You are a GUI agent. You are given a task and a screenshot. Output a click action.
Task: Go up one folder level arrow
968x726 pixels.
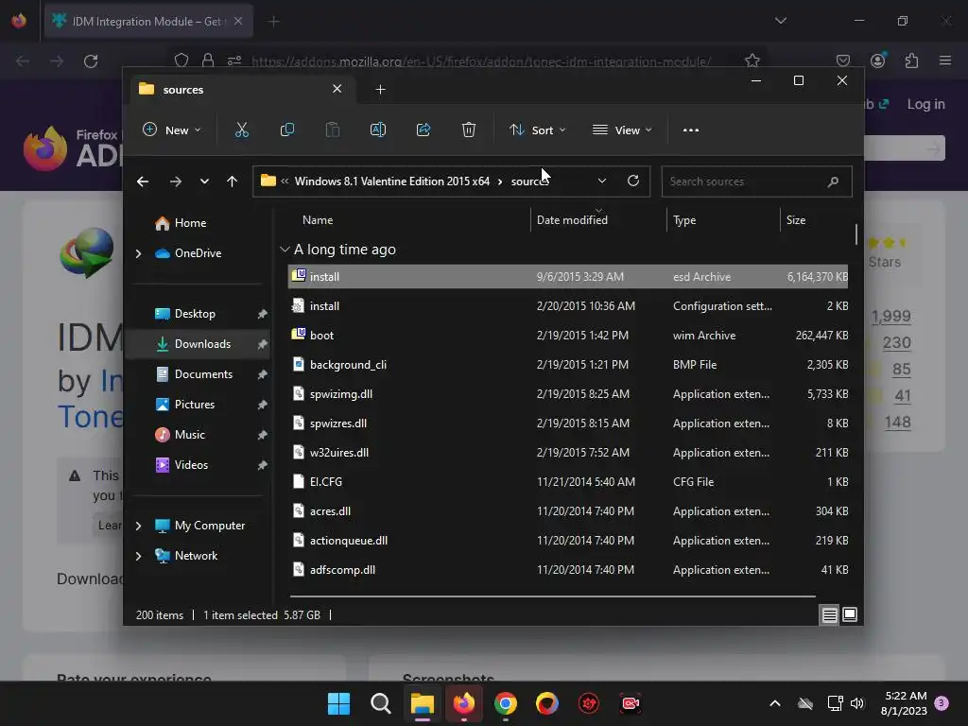click(x=233, y=181)
